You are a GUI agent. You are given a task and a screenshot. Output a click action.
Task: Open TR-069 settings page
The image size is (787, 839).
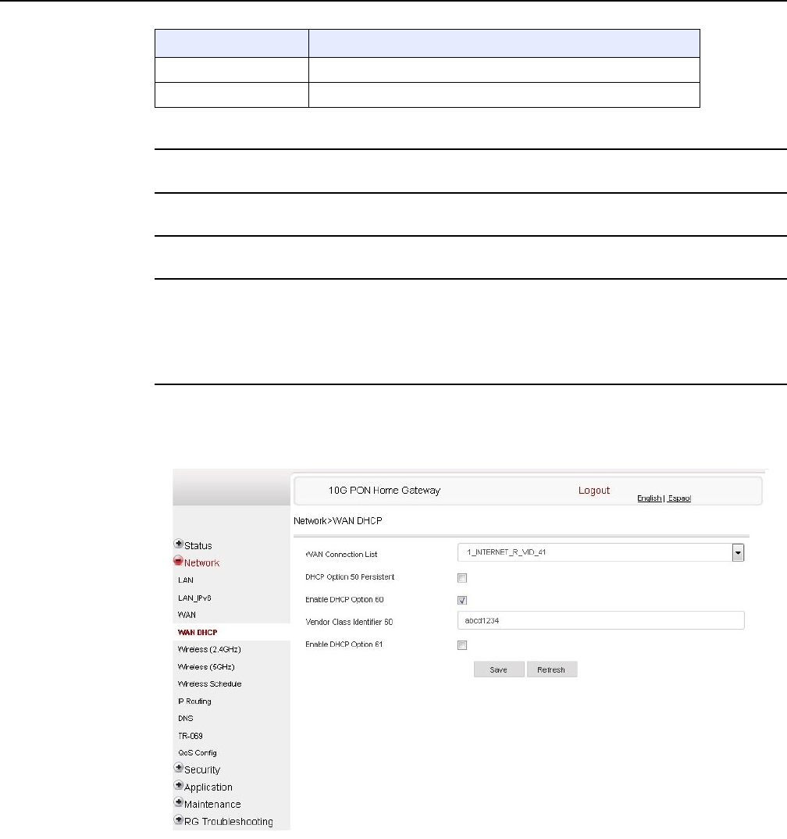(x=191, y=736)
